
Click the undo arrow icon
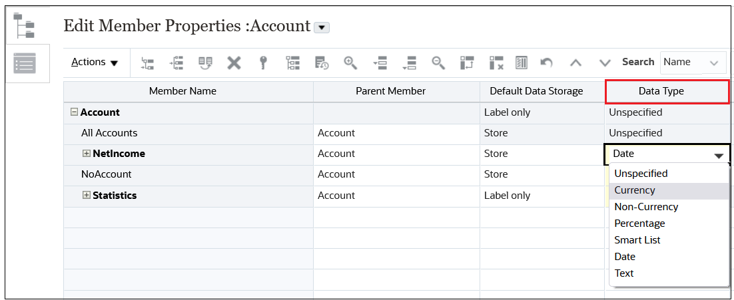546,63
